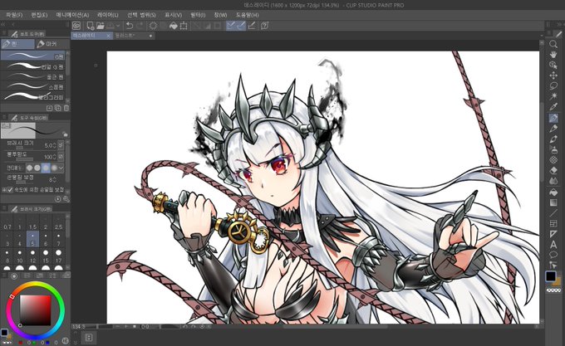Toggle Snap to Ruler in top toolbar
Image resolution: width=565 pixels, height=346 pixels.
coord(231,26)
